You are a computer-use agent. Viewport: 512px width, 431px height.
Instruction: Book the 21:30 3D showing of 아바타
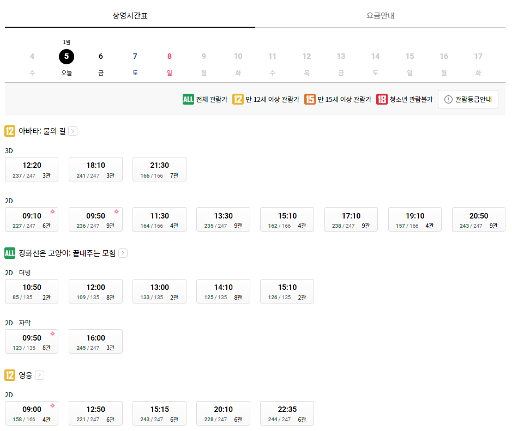(159, 169)
